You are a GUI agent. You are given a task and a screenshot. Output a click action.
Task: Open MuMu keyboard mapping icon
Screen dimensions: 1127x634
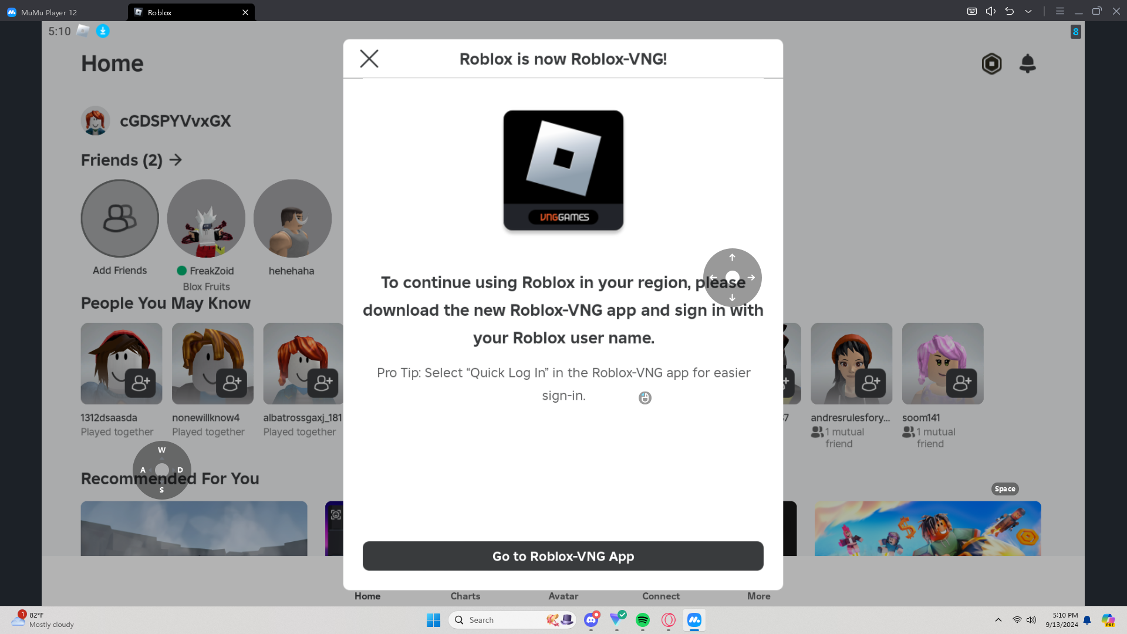972,11
